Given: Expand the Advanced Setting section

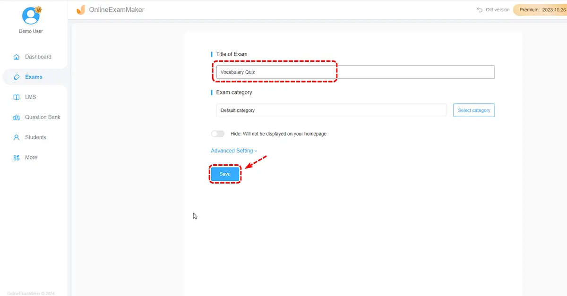Looking at the screenshot, I should [234, 151].
